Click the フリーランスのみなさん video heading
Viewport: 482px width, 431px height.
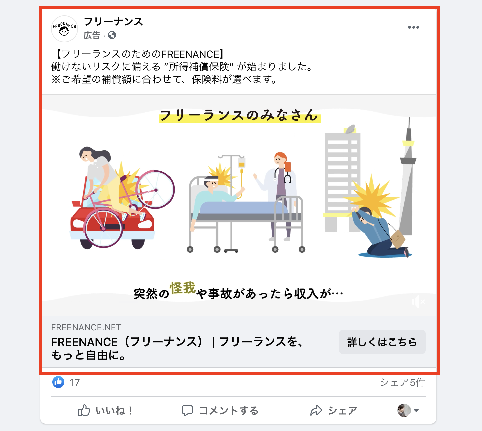[240, 115]
